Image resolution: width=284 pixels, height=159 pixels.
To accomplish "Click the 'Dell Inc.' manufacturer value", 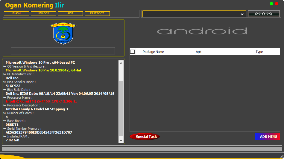I will click(12, 78).
